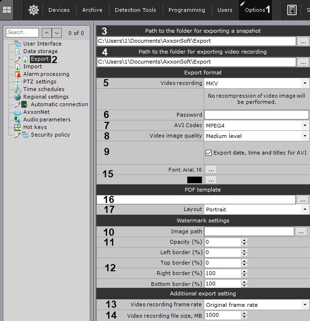310x321 pixels.
Task: Select Regional settings in tree
Action: tap(46, 97)
